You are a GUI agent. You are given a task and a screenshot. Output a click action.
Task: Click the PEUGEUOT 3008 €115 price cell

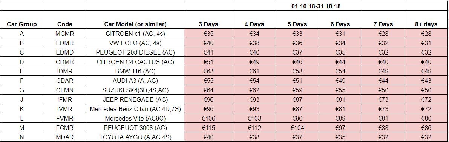click(208, 128)
